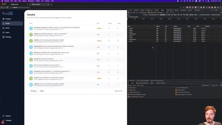Screen dimensions: 222x125
Task: Open the console context 'top' dropdown
Action: click(x=135, y=85)
